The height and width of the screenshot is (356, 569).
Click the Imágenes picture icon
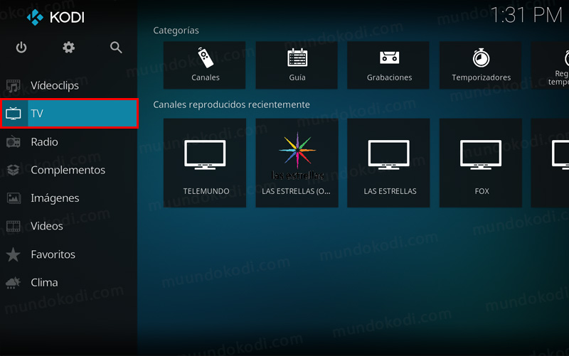pyautogui.click(x=14, y=198)
